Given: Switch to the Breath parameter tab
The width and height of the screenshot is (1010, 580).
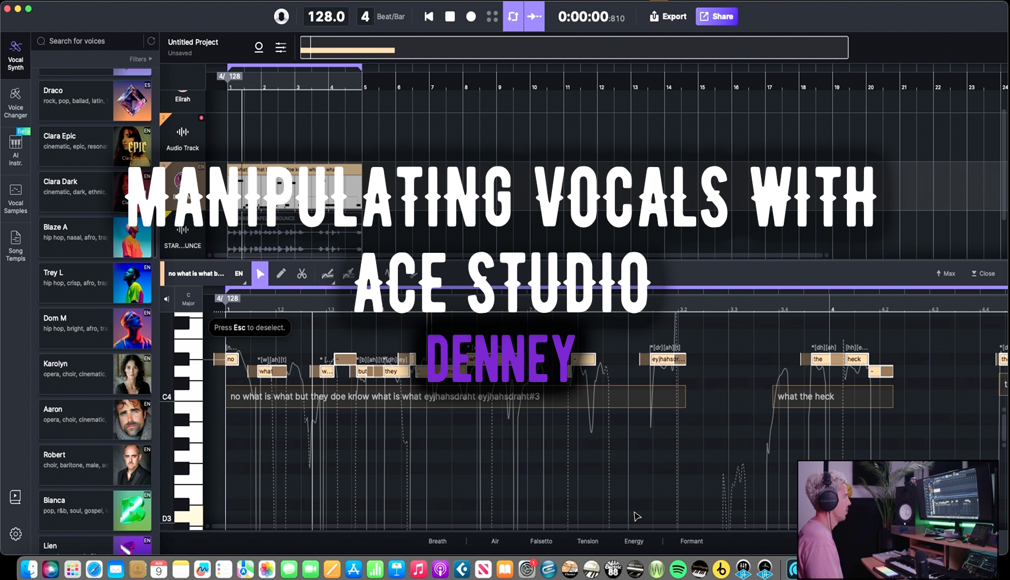Looking at the screenshot, I should 437,541.
